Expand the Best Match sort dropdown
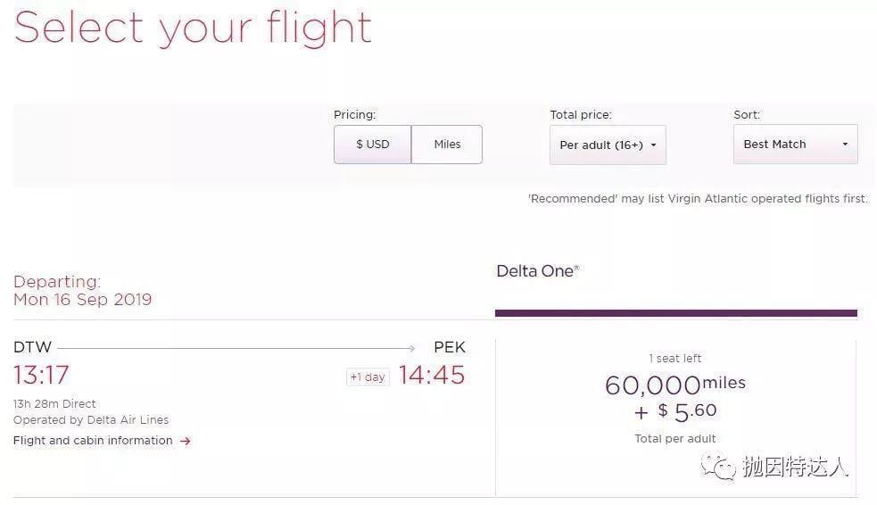Viewport: 877px width, 505px height. [795, 145]
